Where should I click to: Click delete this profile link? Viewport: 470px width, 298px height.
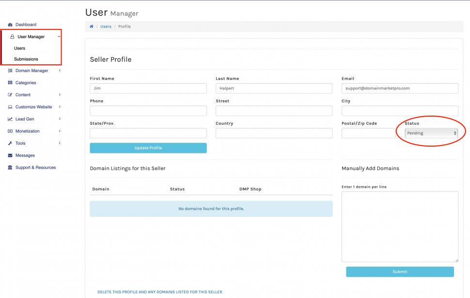point(159,292)
